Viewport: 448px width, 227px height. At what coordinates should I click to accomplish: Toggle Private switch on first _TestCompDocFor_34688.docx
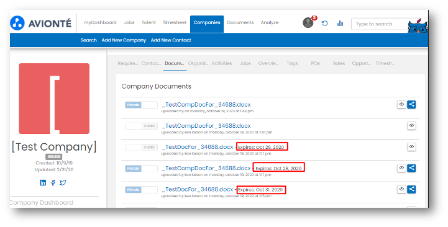point(141,105)
